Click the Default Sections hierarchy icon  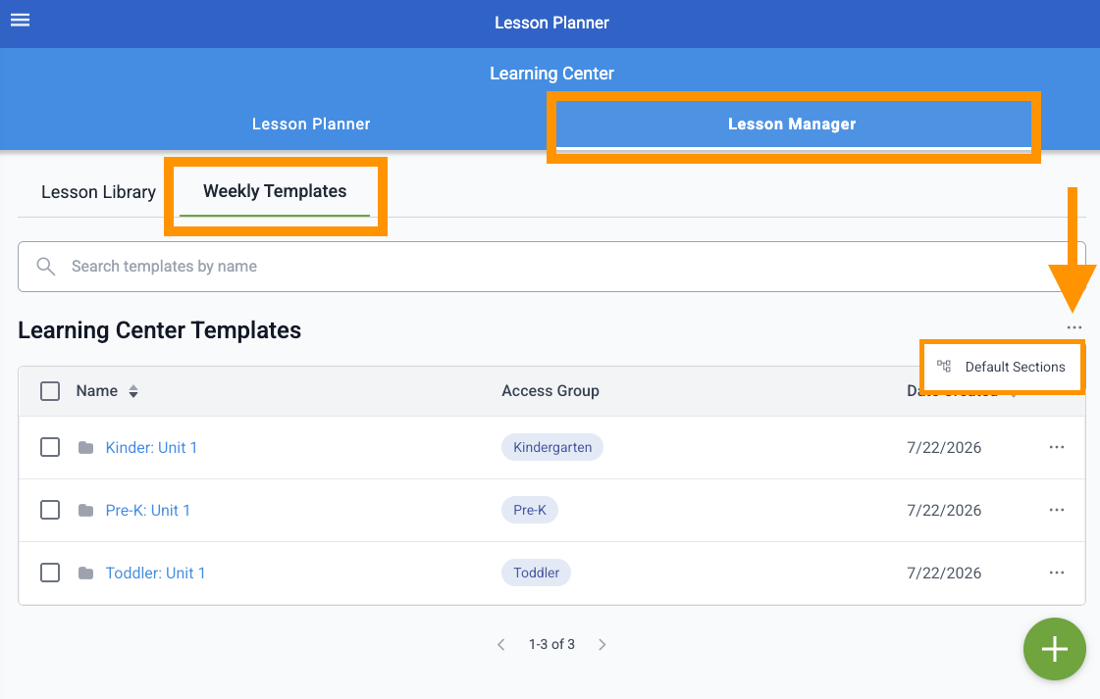[x=944, y=366]
